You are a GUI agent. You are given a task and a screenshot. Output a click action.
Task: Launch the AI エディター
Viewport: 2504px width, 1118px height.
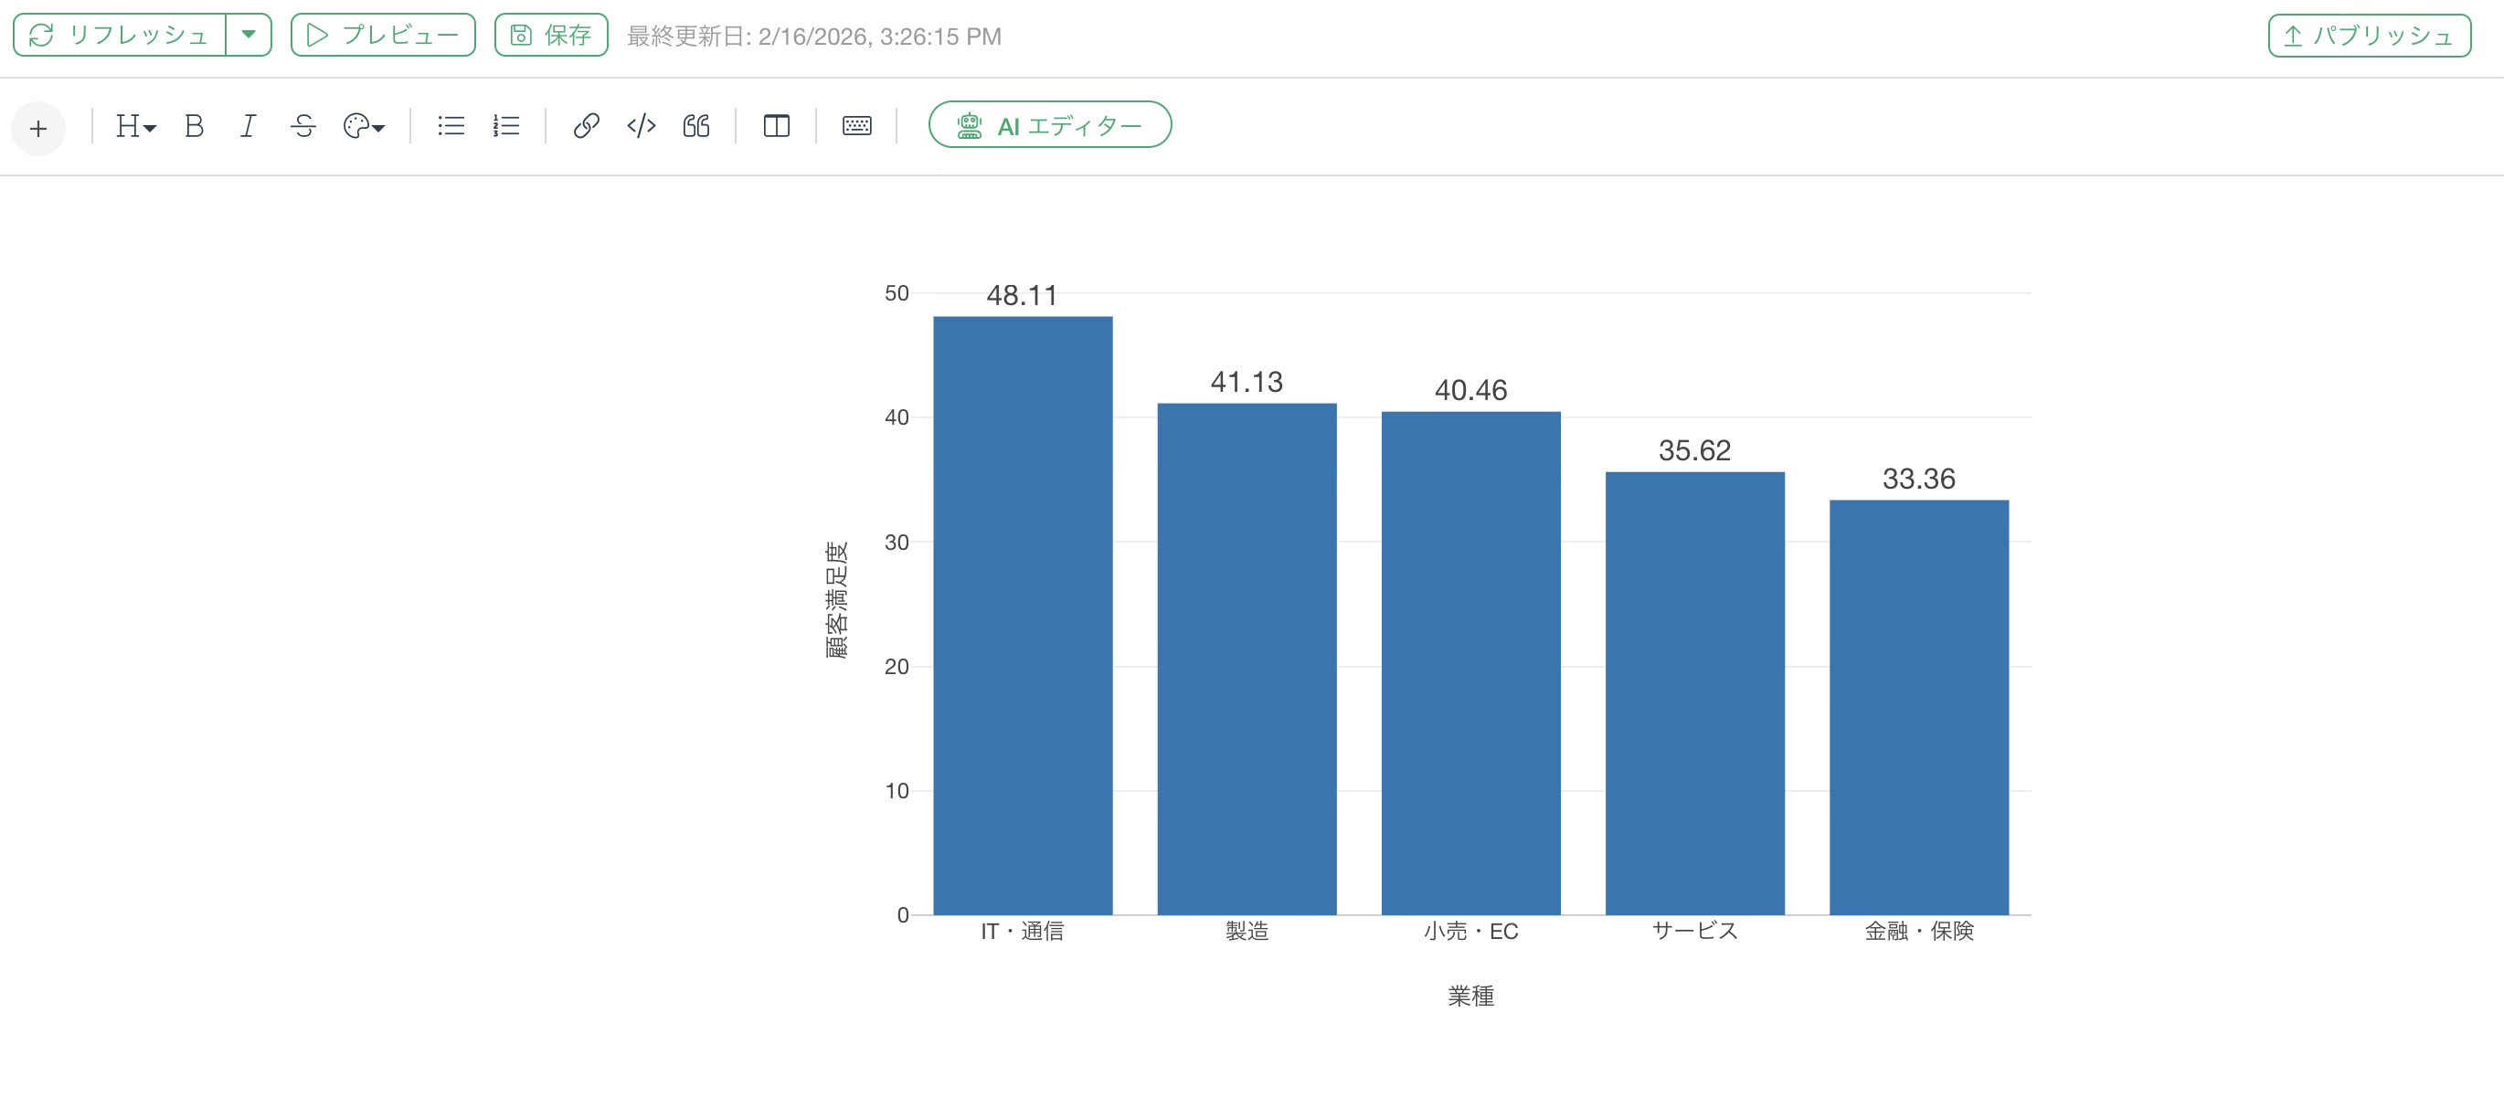[1050, 125]
